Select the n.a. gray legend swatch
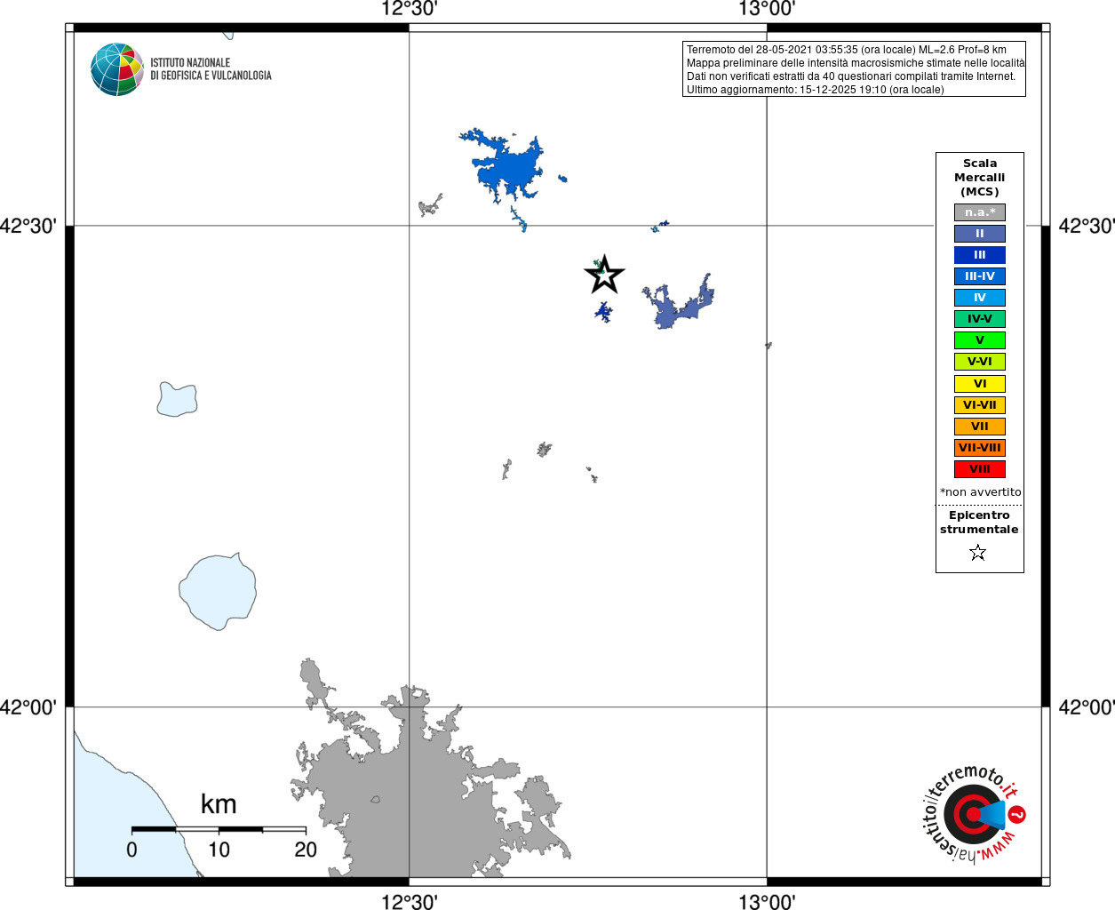Screen dimensions: 1115x910 [980, 212]
